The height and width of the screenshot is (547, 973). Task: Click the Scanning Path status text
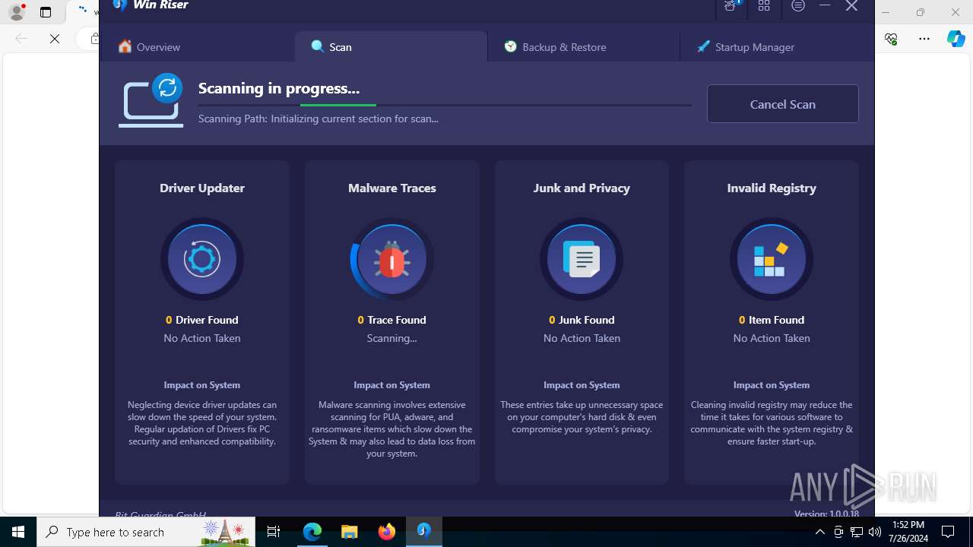[x=319, y=119]
